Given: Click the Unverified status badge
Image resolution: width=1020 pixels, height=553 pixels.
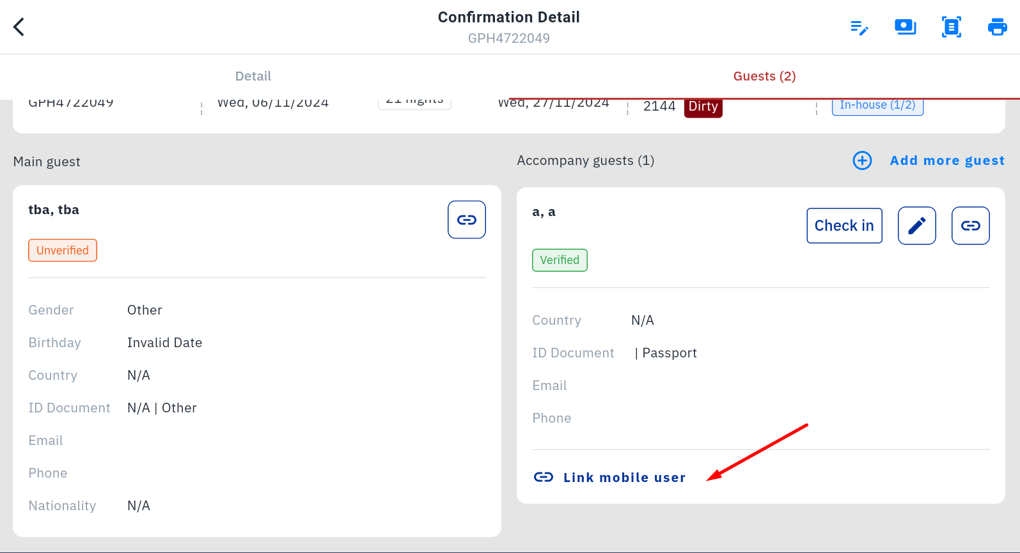Looking at the screenshot, I should (63, 251).
